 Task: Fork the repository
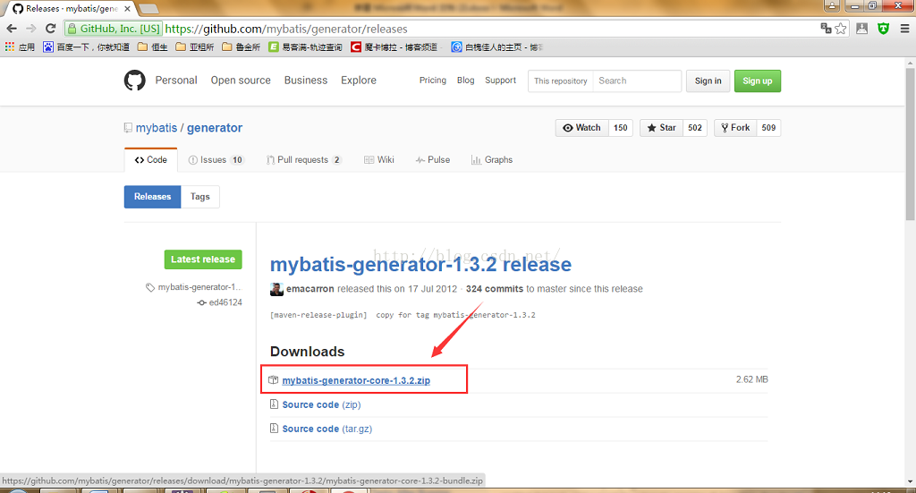[x=735, y=128]
